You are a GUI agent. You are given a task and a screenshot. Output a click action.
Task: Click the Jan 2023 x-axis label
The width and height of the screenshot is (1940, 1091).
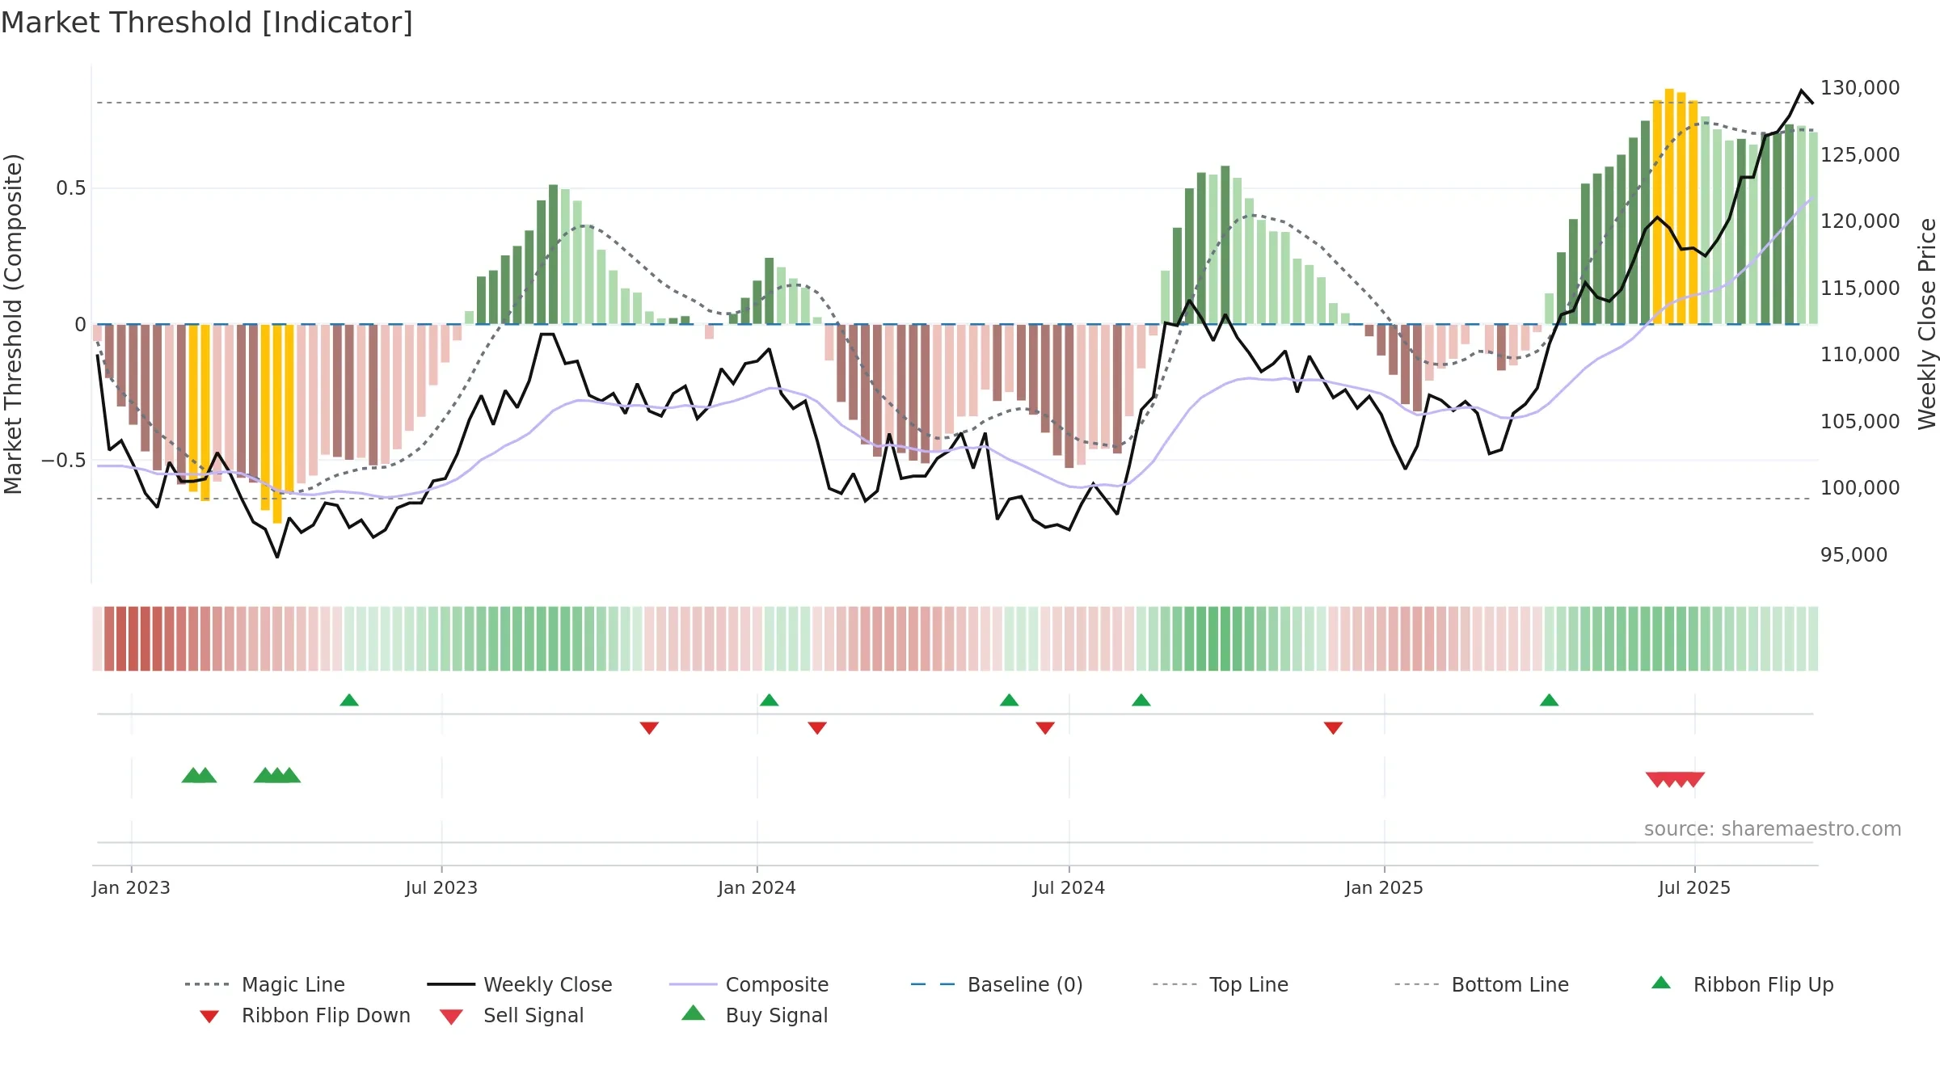[x=131, y=888]
